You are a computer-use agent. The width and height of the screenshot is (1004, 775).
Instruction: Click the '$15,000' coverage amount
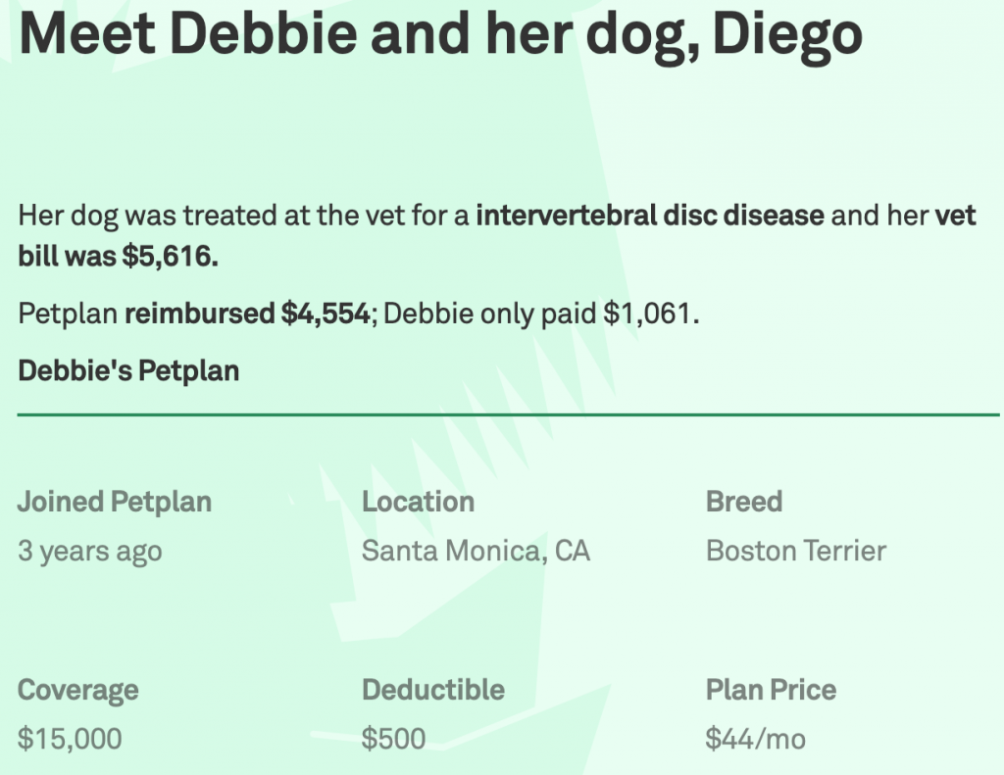[70, 739]
